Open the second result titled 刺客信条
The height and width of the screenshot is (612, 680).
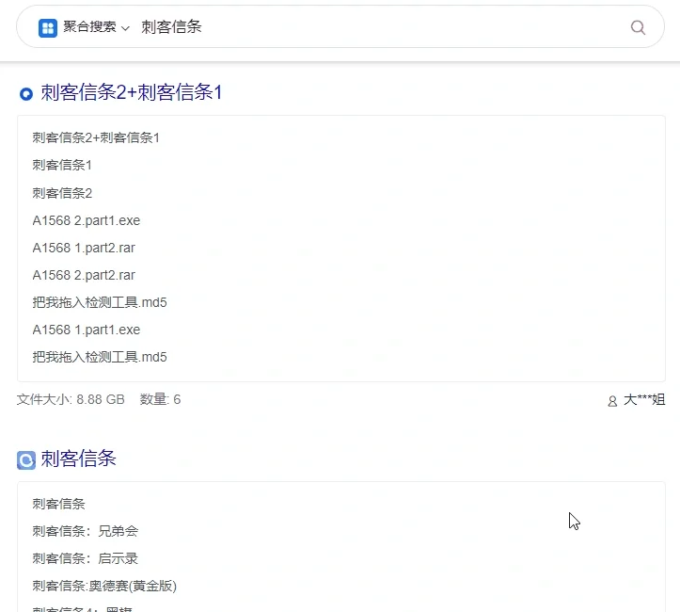coord(78,459)
